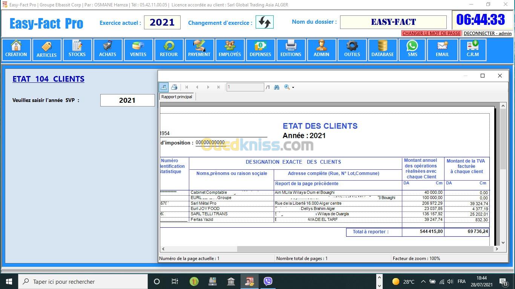Screen dimensions: 515x289
Task: Open the SMS WhatsApp tool
Action: 412,50
